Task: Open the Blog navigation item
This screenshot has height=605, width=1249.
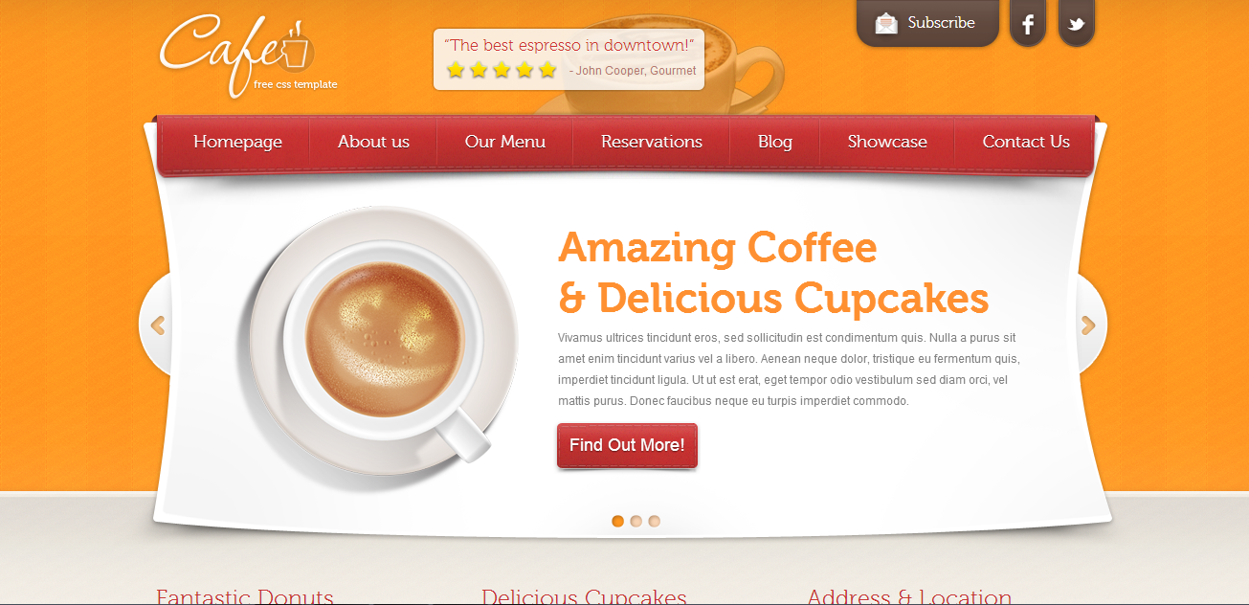Action: pos(775,142)
